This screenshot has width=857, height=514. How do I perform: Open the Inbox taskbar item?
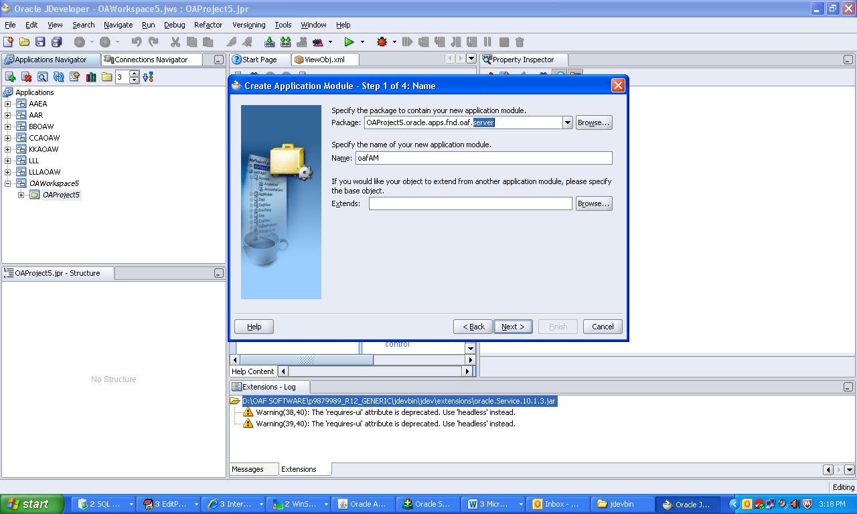pos(558,504)
